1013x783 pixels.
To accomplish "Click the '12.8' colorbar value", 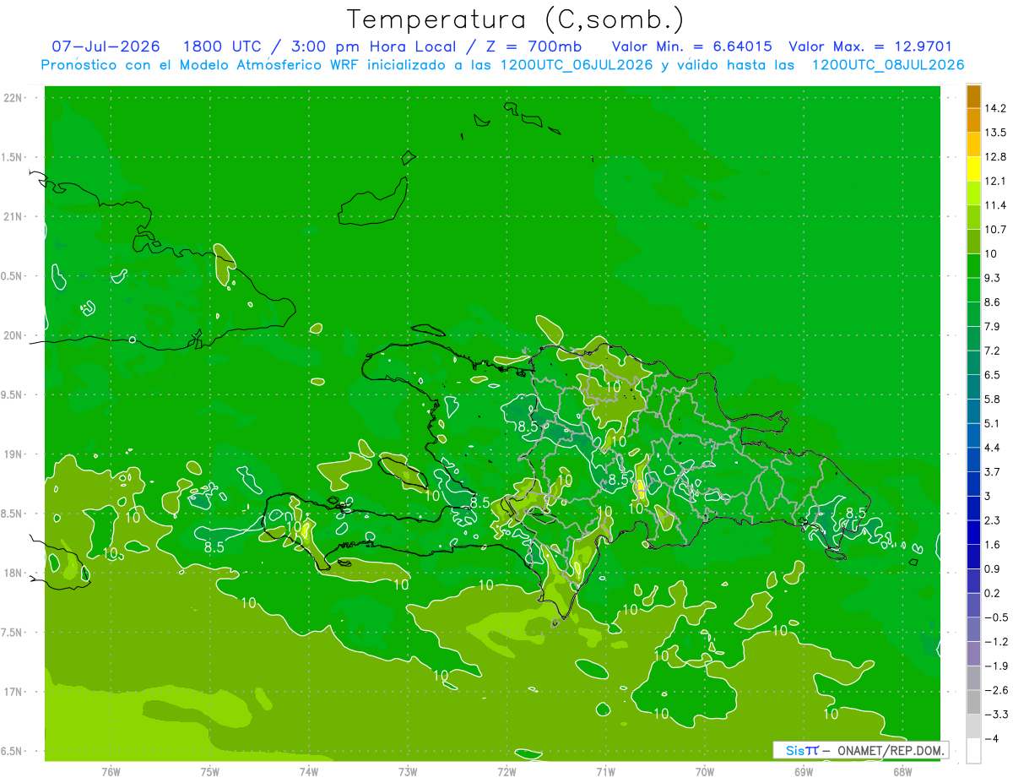I will (x=995, y=156).
